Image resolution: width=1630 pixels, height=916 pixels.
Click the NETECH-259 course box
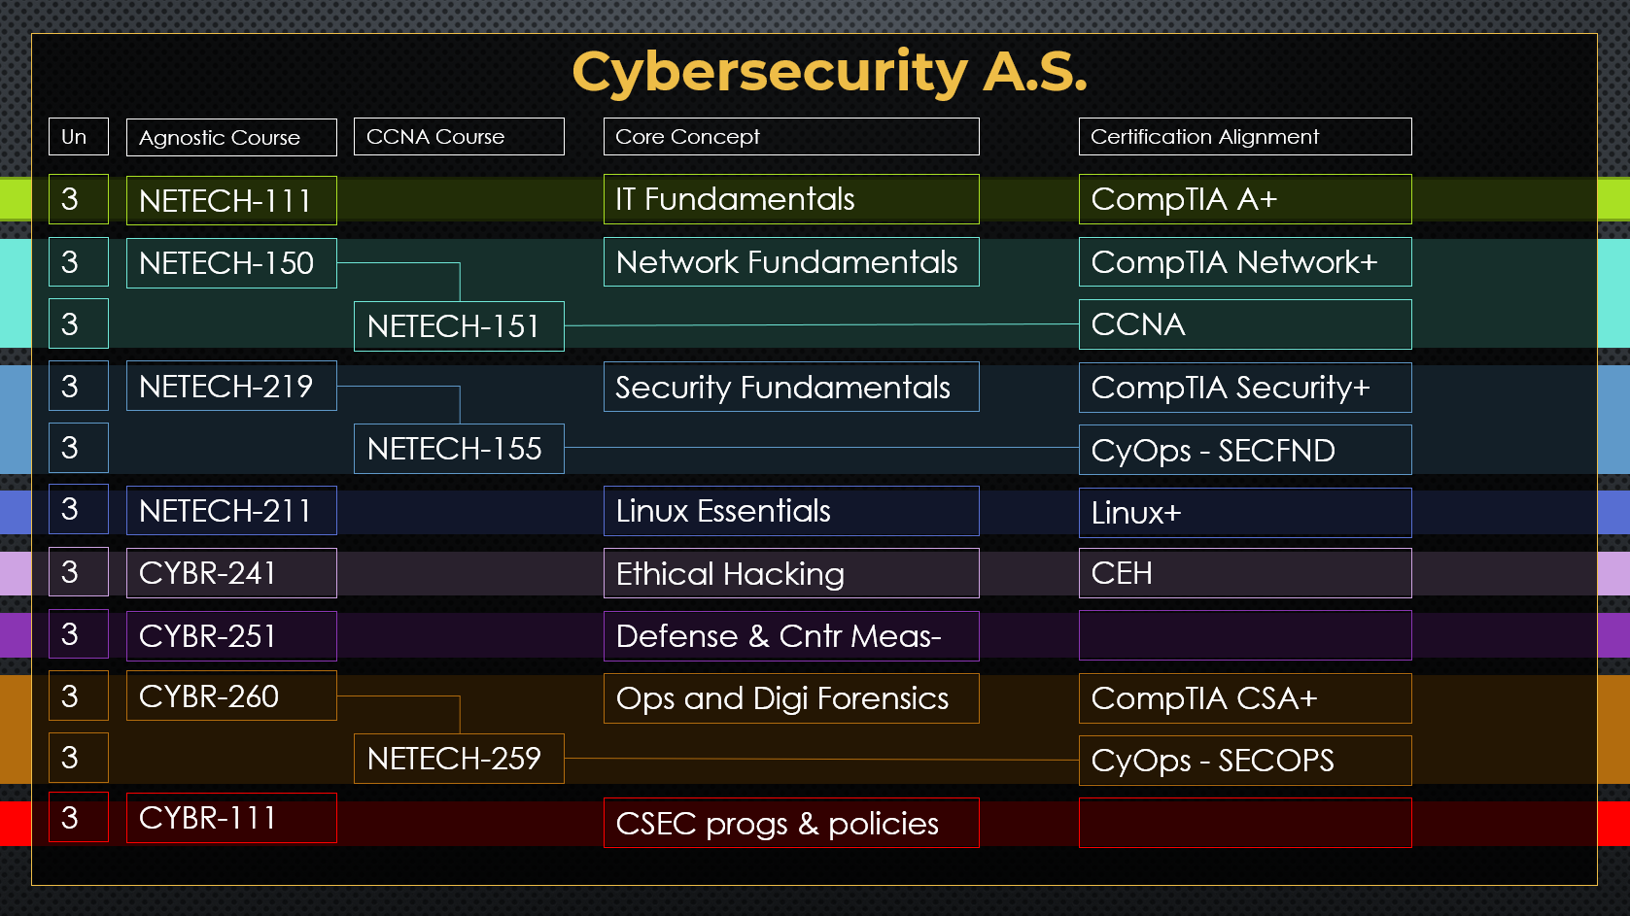[459, 759]
